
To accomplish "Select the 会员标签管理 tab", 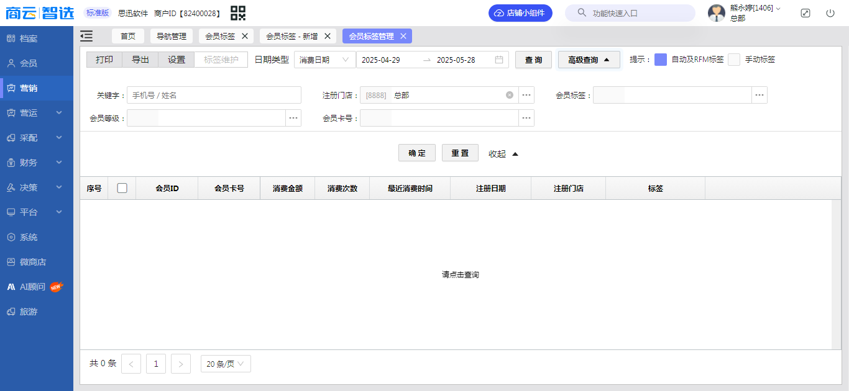I will click(371, 36).
